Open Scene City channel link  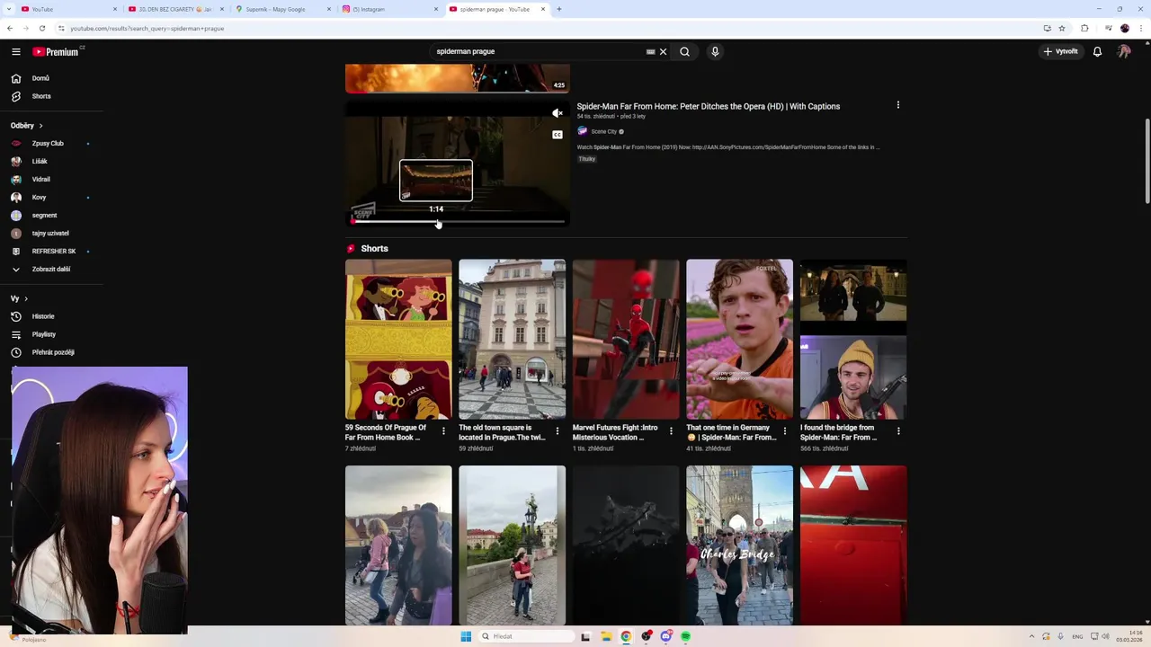(603, 131)
